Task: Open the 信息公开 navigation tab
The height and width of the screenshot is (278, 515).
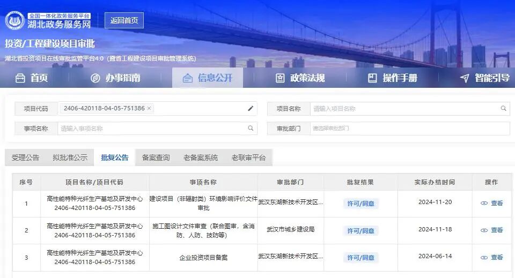Action: [x=208, y=78]
